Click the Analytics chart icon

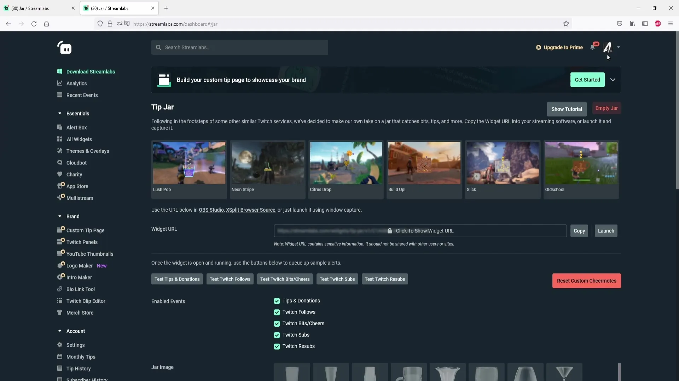click(60, 83)
